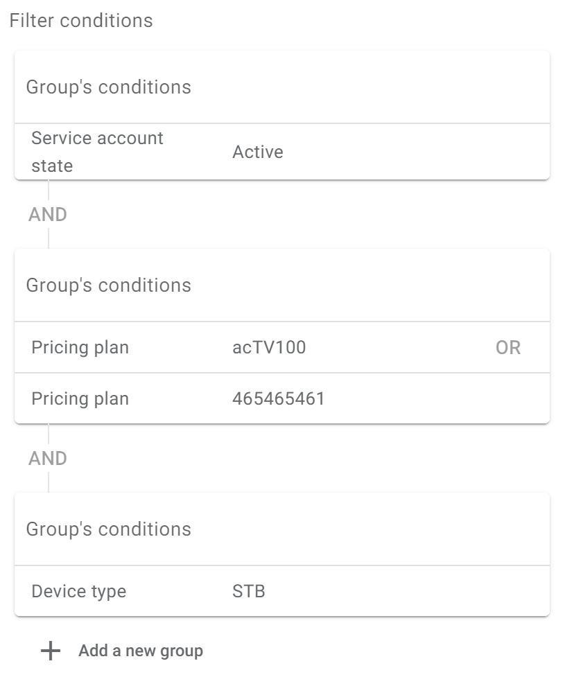Click the first Pricing plan label
Viewport: 565px width, 677px height.
(x=80, y=348)
